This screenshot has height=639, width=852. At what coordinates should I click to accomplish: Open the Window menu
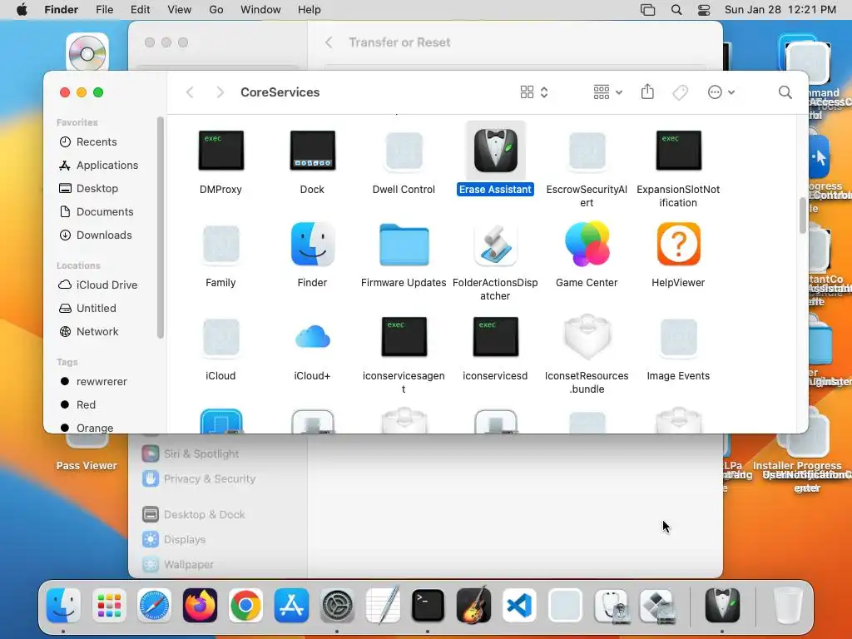pyautogui.click(x=260, y=10)
